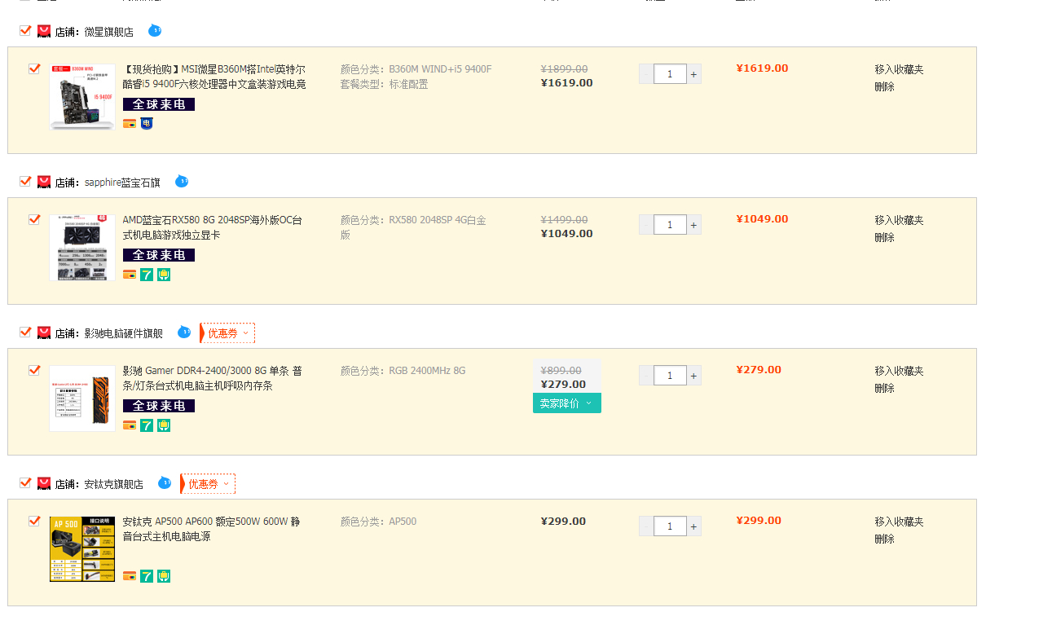Increase quantity of 影驰 Gamer memory

click(693, 376)
